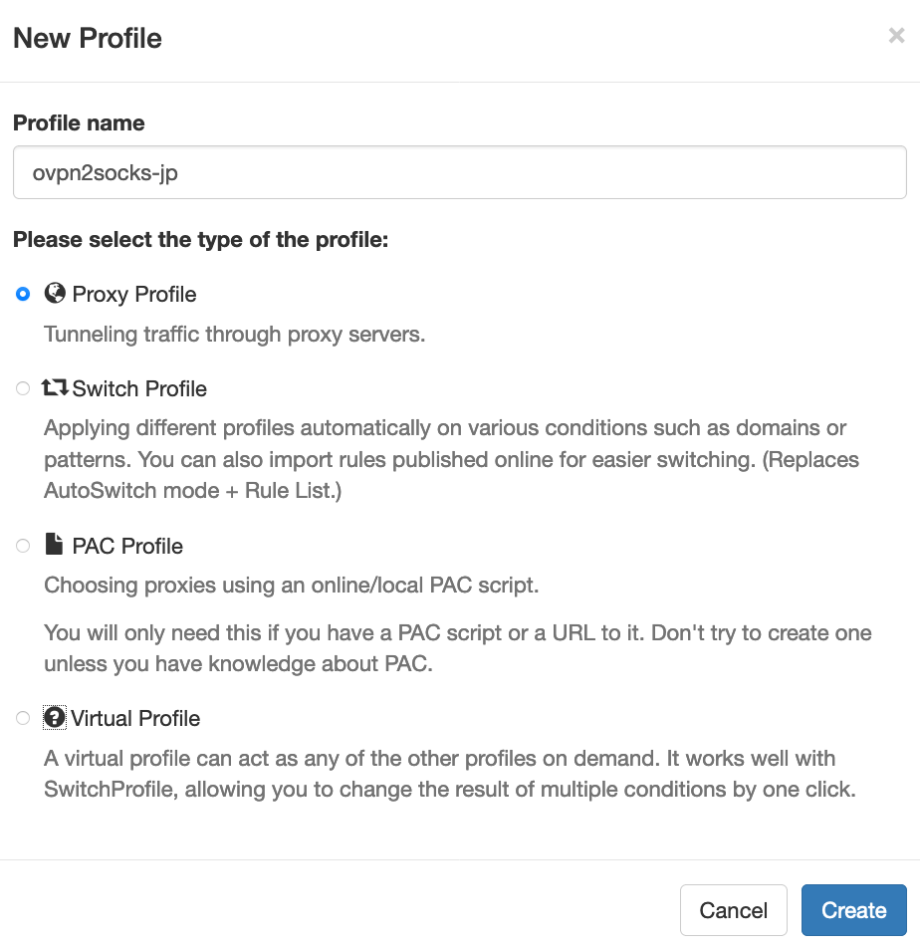The image size is (920, 950).
Task: Close the New Profile dialog with X
Action: [896, 36]
